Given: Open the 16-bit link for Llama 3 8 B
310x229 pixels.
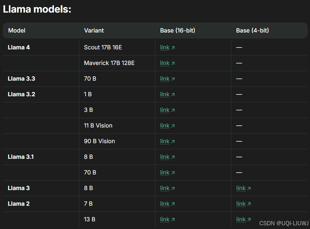Looking at the screenshot, I should 167,188.
